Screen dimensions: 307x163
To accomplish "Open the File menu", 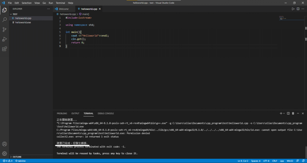I will coord(10,3).
